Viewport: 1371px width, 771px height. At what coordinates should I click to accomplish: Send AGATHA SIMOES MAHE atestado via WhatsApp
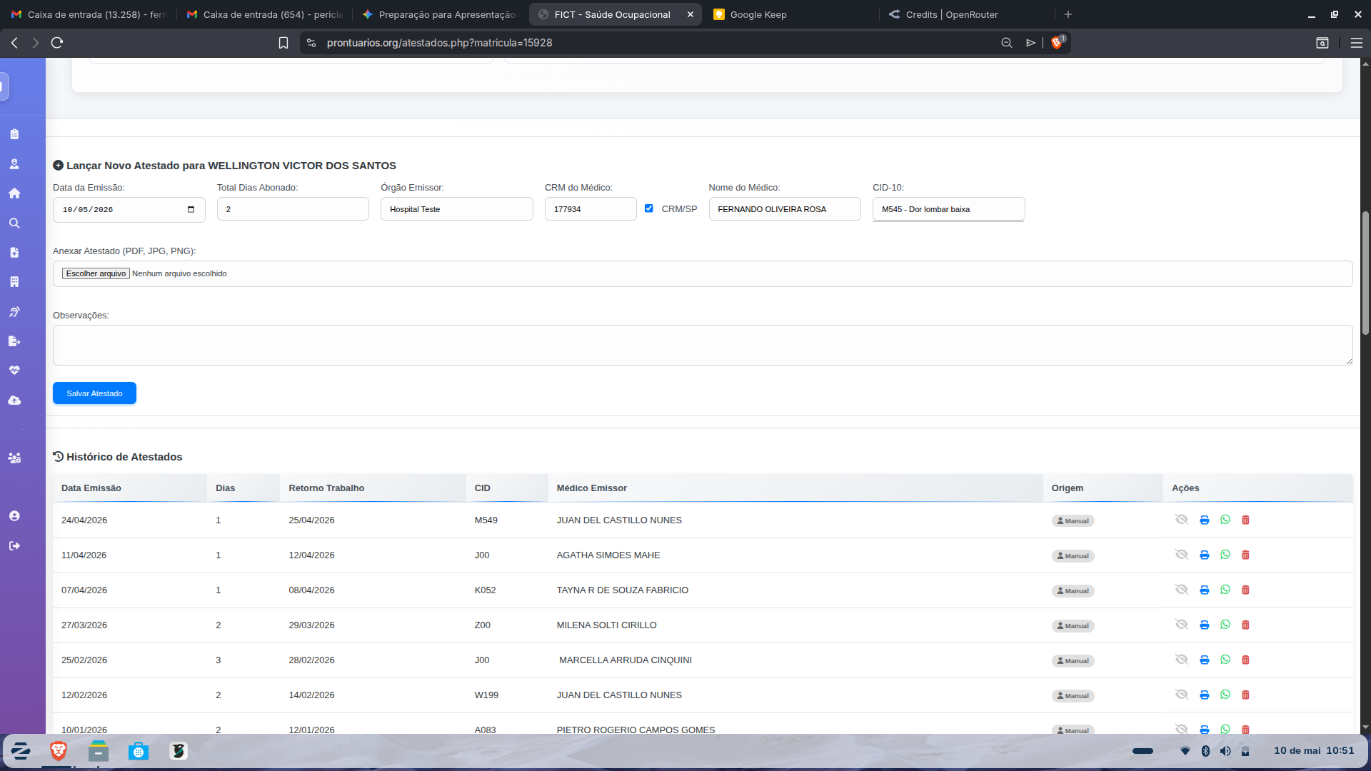coord(1225,555)
